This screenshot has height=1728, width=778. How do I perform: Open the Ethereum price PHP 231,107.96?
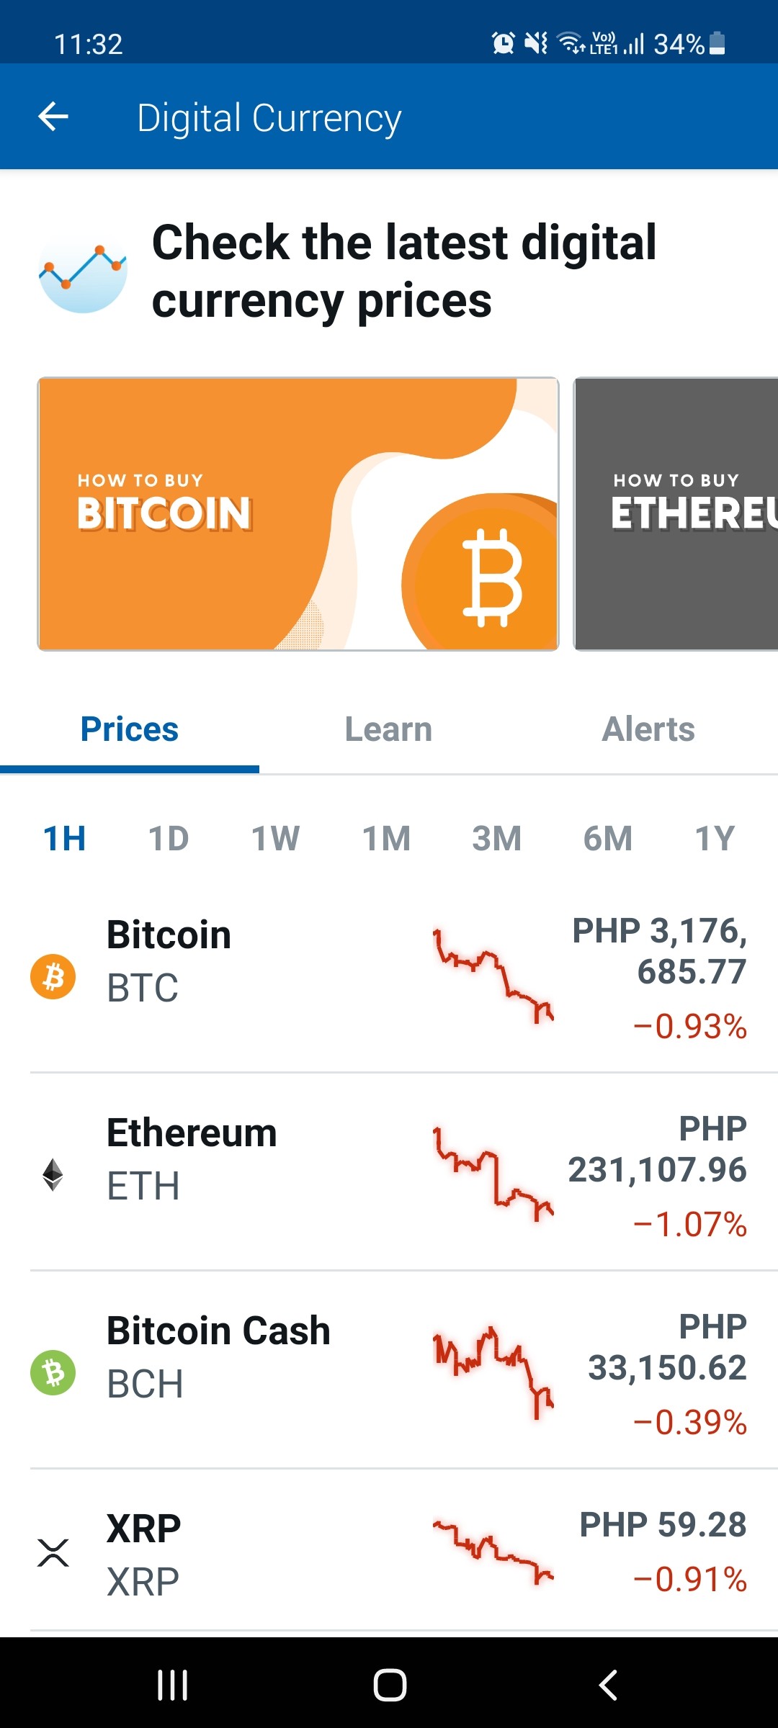(x=657, y=1149)
